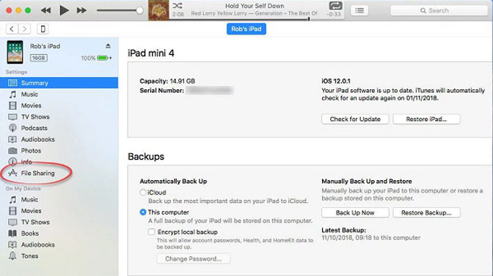Click the Restore Backup... button
493x276 pixels.
coord(426,212)
